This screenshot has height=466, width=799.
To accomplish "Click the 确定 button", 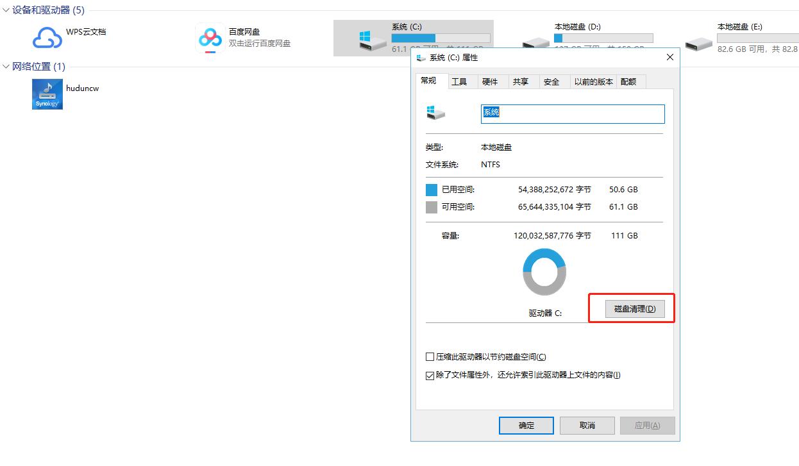I will 526,425.
